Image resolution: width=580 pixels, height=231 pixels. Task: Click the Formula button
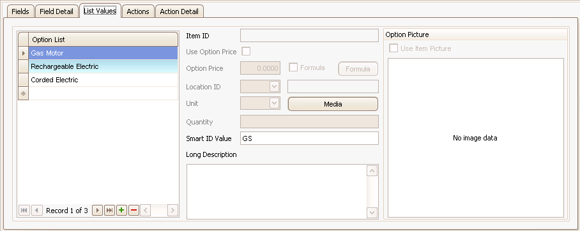pyautogui.click(x=358, y=69)
